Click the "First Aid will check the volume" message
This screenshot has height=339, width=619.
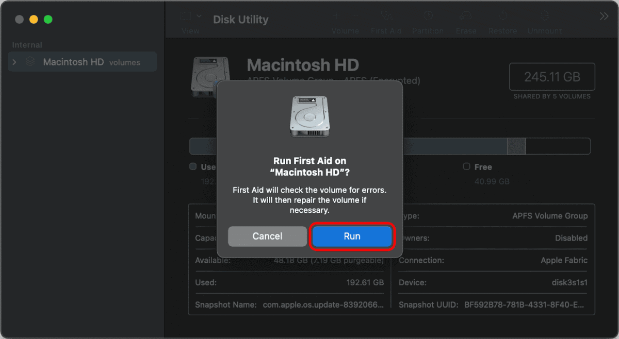coord(309,200)
